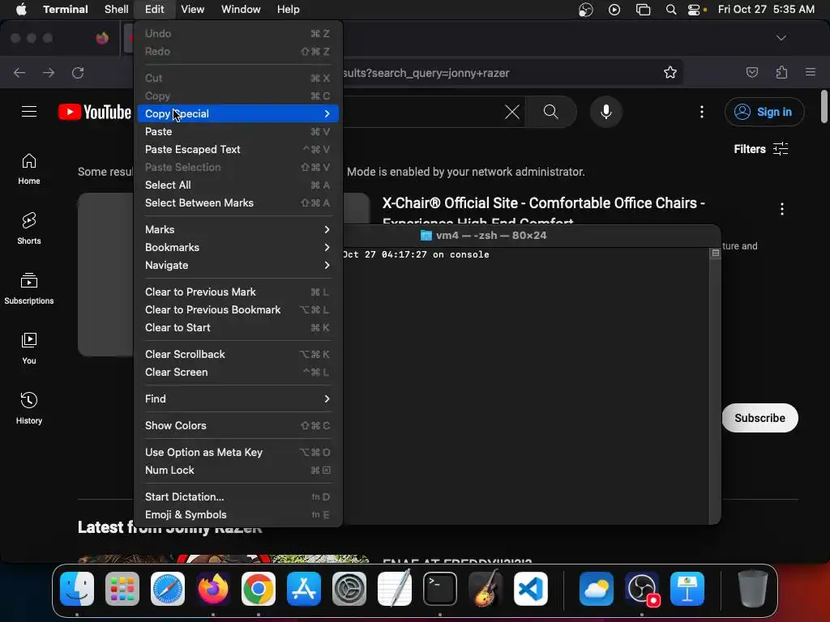This screenshot has width=830, height=622.
Task: Search with voice microphone button
Action: 606,112
